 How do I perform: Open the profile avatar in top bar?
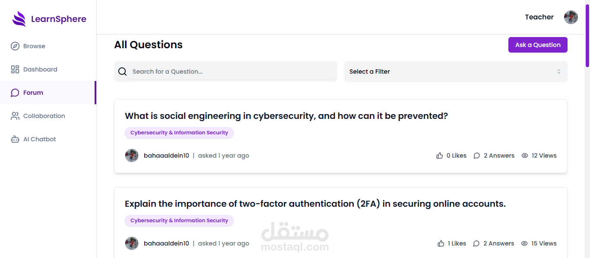point(571,17)
